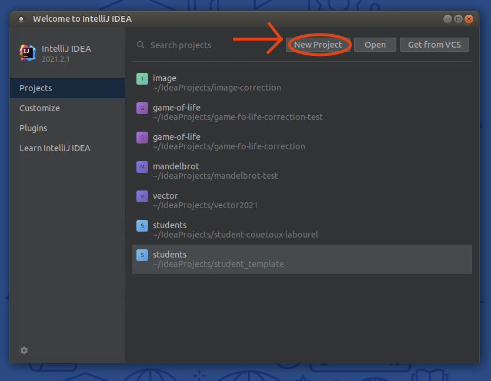Click path ~/IdeaProjects/student_template
491x381 pixels.
(x=218, y=264)
